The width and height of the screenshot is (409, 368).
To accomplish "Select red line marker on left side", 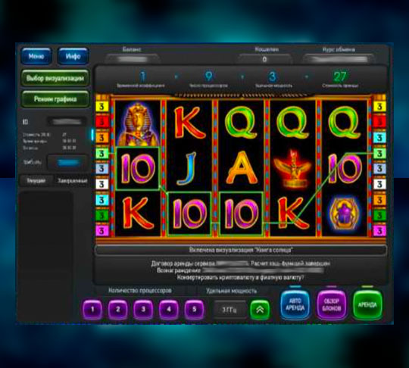I will (x=101, y=122).
